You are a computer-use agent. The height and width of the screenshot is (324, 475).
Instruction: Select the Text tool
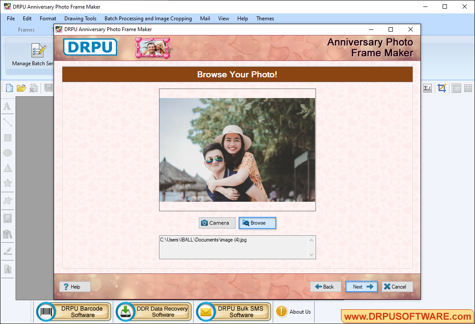(7, 107)
